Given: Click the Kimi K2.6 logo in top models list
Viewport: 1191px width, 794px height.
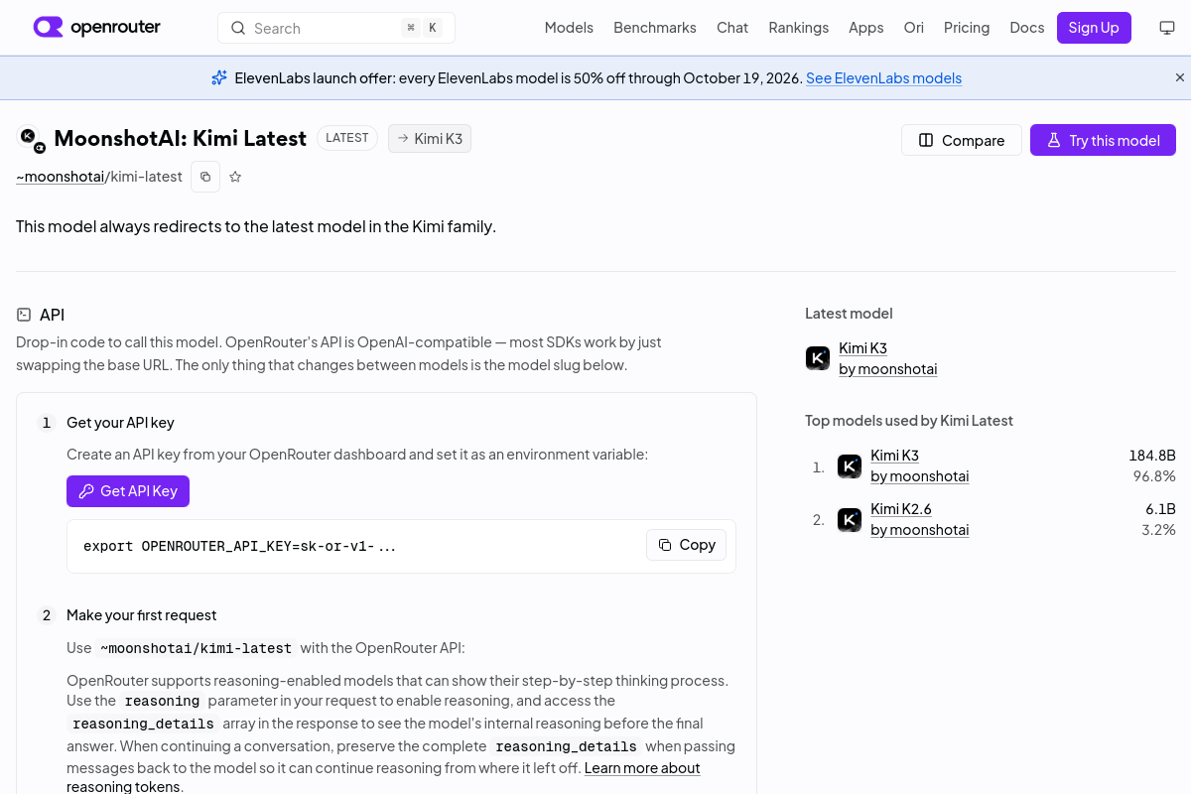Looking at the screenshot, I should tap(850, 520).
